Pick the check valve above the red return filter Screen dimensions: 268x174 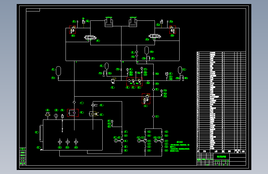pyautogui.click(x=74, y=102)
